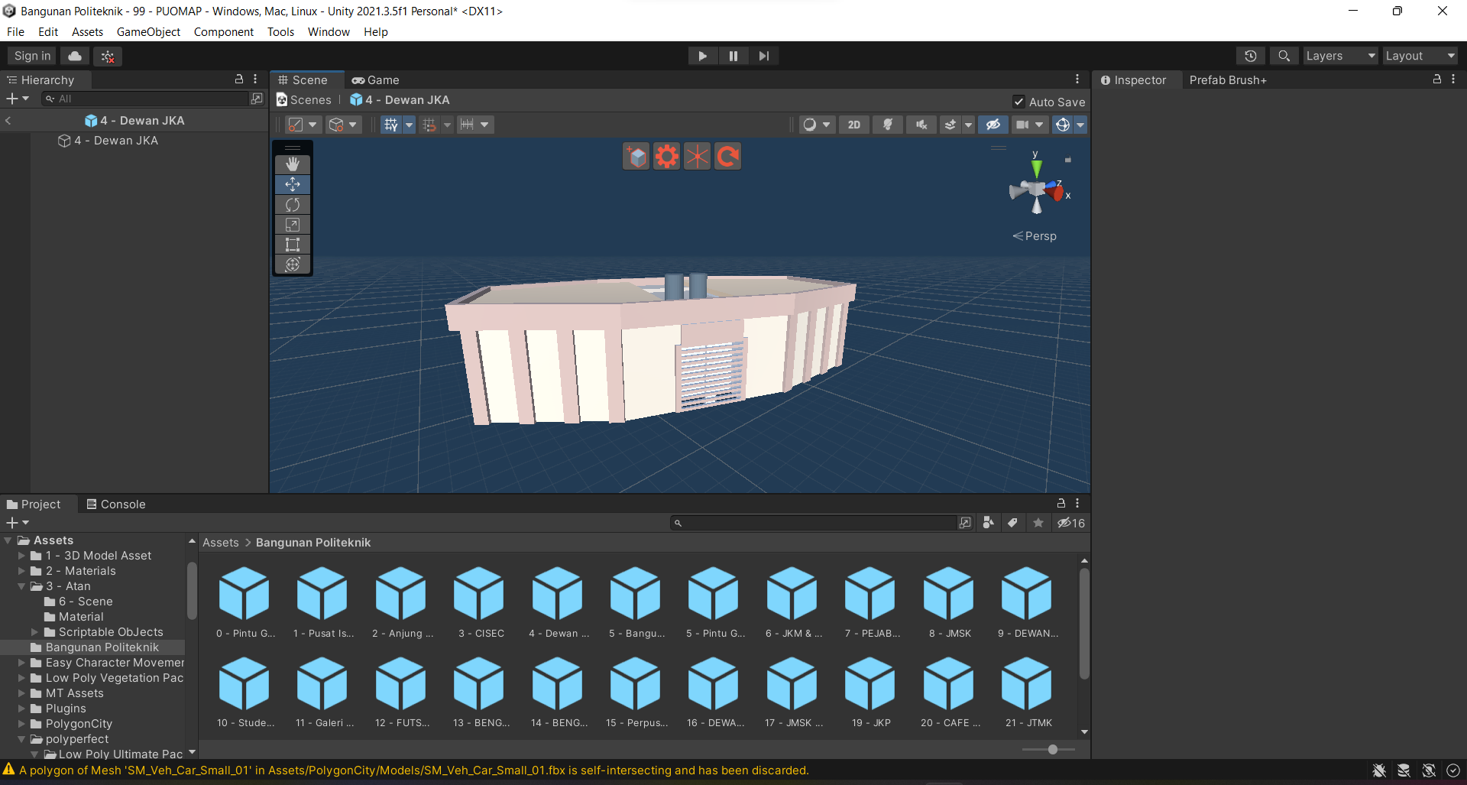Toggle the Auto Save checkbox

pos(1018,102)
